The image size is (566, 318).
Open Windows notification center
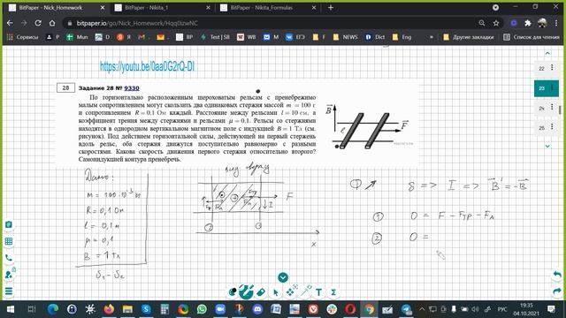tap(551, 309)
